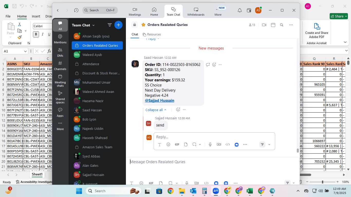This screenshot has width=351, height=197.
Task: Open the schedule meeting icon in channel header
Action: [x=273, y=25]
